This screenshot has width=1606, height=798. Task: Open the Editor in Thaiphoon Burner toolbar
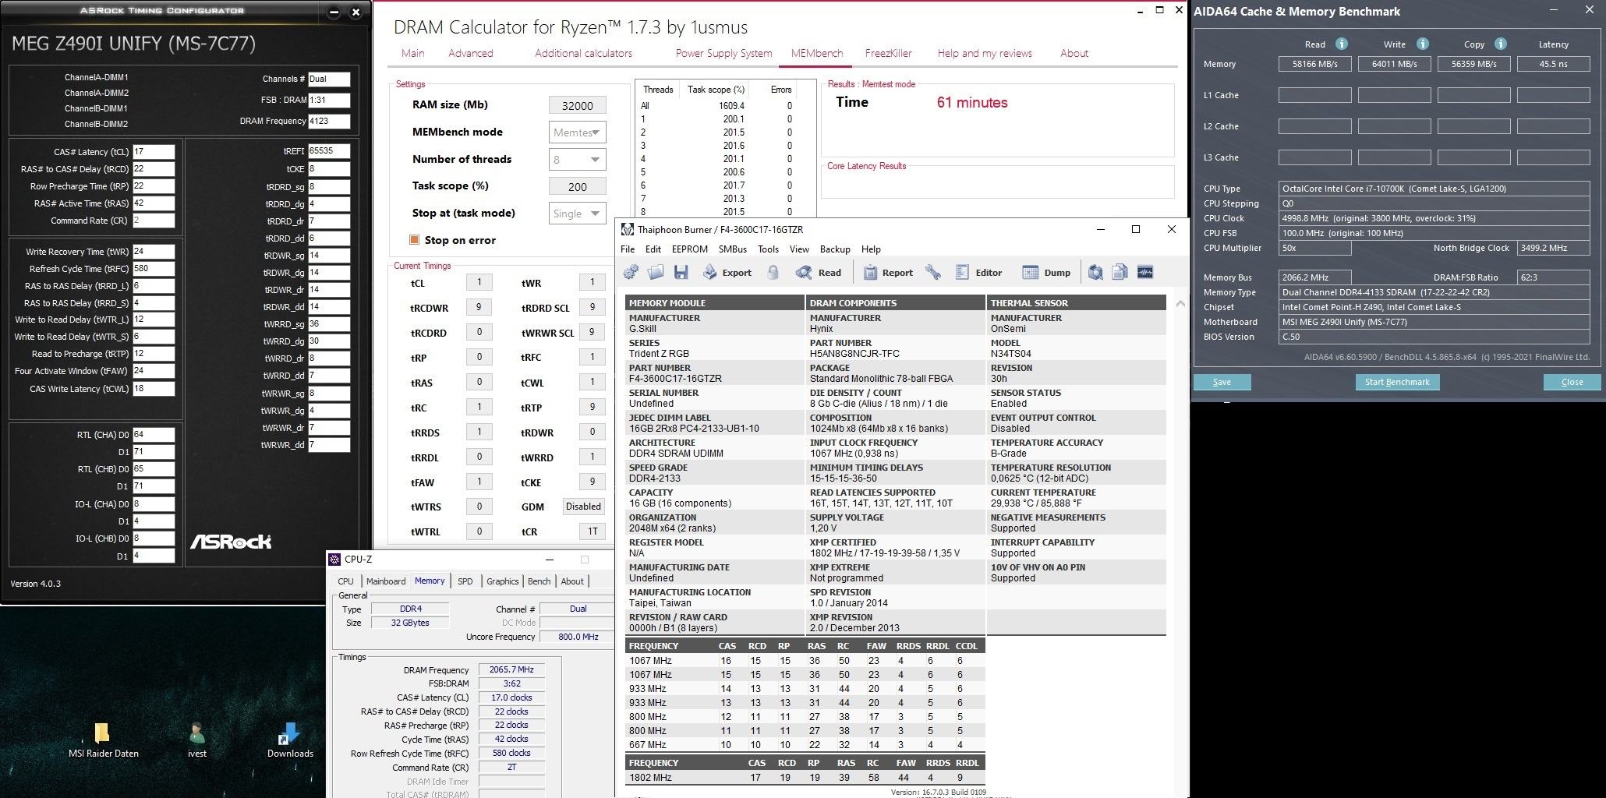click(978, 272)
